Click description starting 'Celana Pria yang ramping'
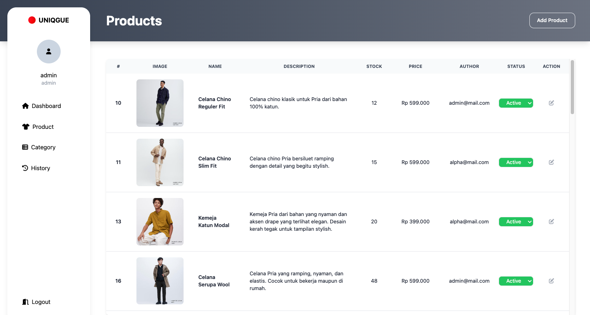590x315 pixels. click(x=297, y=281)
